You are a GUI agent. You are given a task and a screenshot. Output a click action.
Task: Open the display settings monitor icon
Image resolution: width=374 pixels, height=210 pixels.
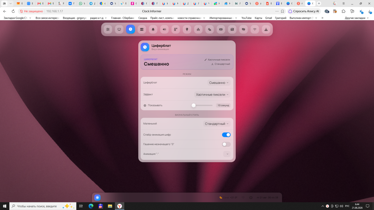coord(119,29)
